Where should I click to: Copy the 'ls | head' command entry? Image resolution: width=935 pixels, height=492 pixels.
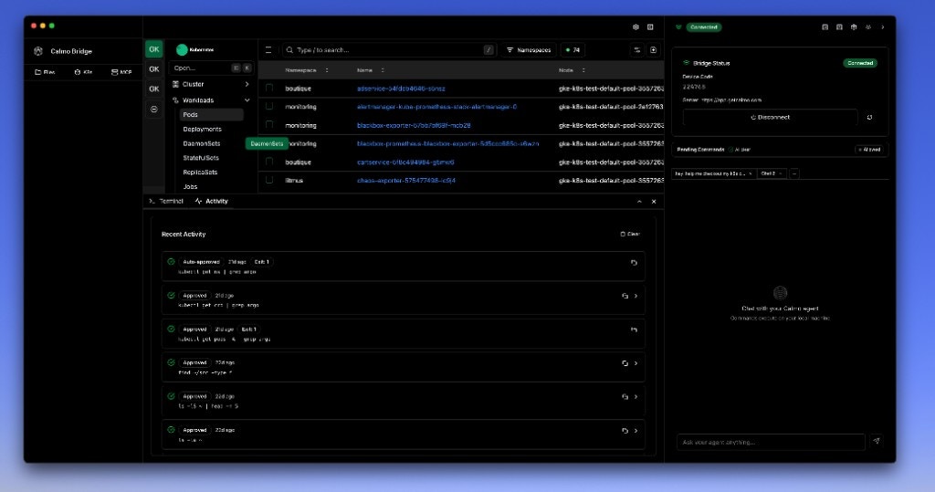625,396
